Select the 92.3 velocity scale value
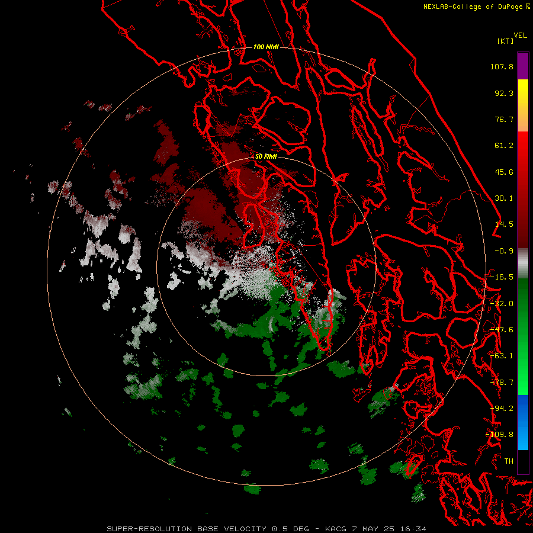Screen dimensions: 533x533 (504, 93)
